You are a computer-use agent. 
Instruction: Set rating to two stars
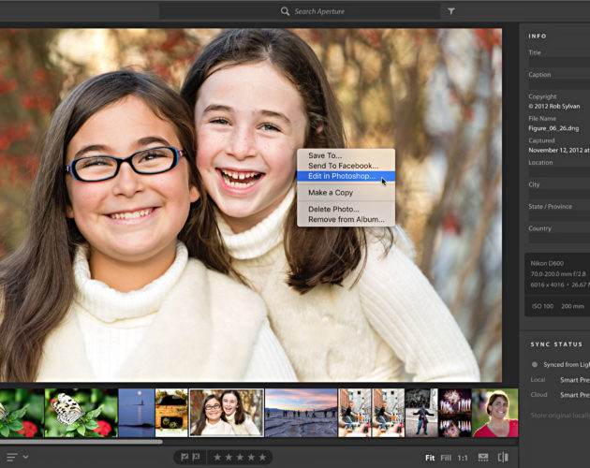229,457
